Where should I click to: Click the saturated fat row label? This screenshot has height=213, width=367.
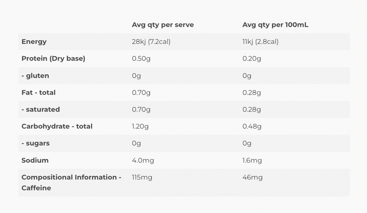[x=41, y=109]
